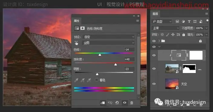Screen dimensions: 213x112
Task: Open the Properties panel menu icon
Action: pos(137,21)
